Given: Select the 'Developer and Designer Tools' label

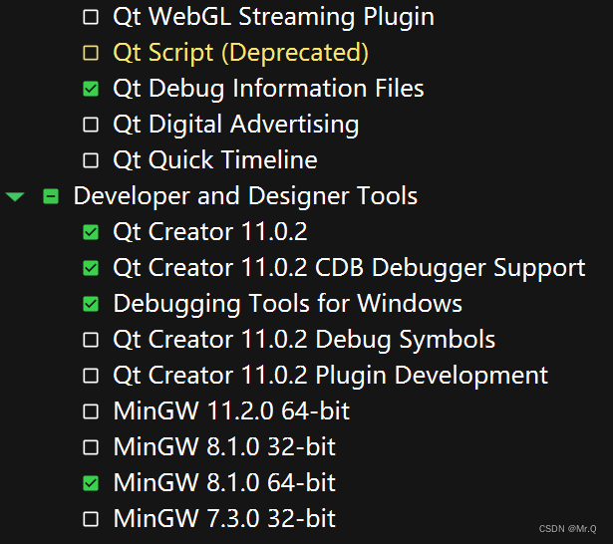Looking at the screenshot, I should [245, 196].
